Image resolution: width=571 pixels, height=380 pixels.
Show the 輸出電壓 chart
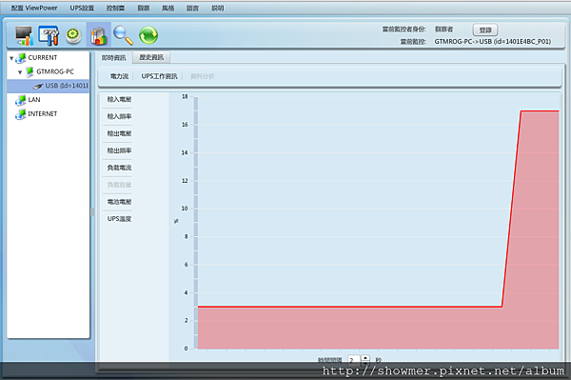tap(119, 133)
